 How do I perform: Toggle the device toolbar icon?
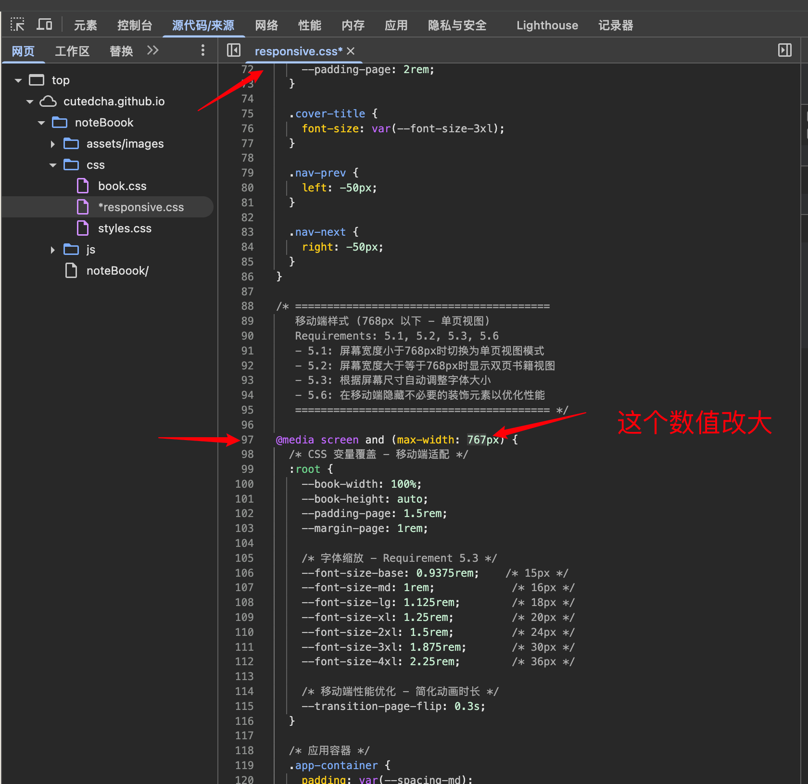[45, 25]
